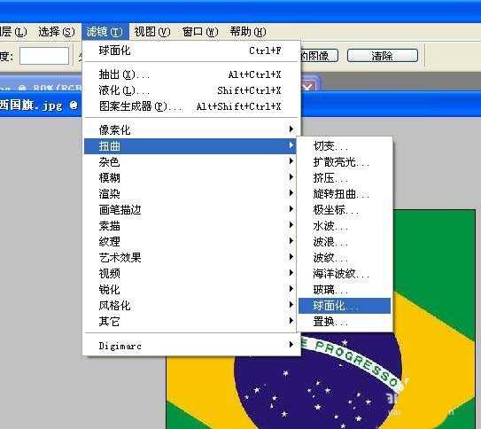Viewport: 481px width, 429px height.
Task: Reapply last filter 球面化 Ctrl+F
Action: pos(190,51)
